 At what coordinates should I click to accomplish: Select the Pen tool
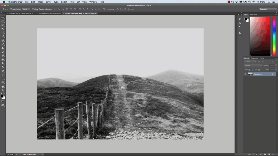[3, 71]
